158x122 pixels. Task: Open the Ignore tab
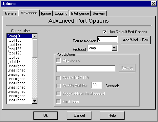pyautogui.click(x=46, y=13)
